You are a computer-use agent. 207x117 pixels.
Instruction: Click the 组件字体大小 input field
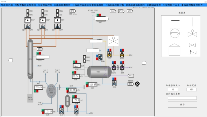click(x=173, y=90)
